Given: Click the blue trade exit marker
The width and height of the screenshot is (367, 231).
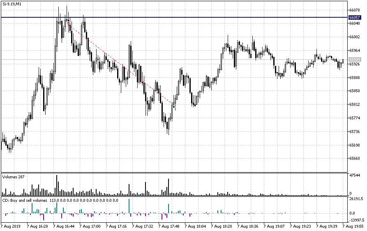Looking at the screenshot, I should point(173,107).
